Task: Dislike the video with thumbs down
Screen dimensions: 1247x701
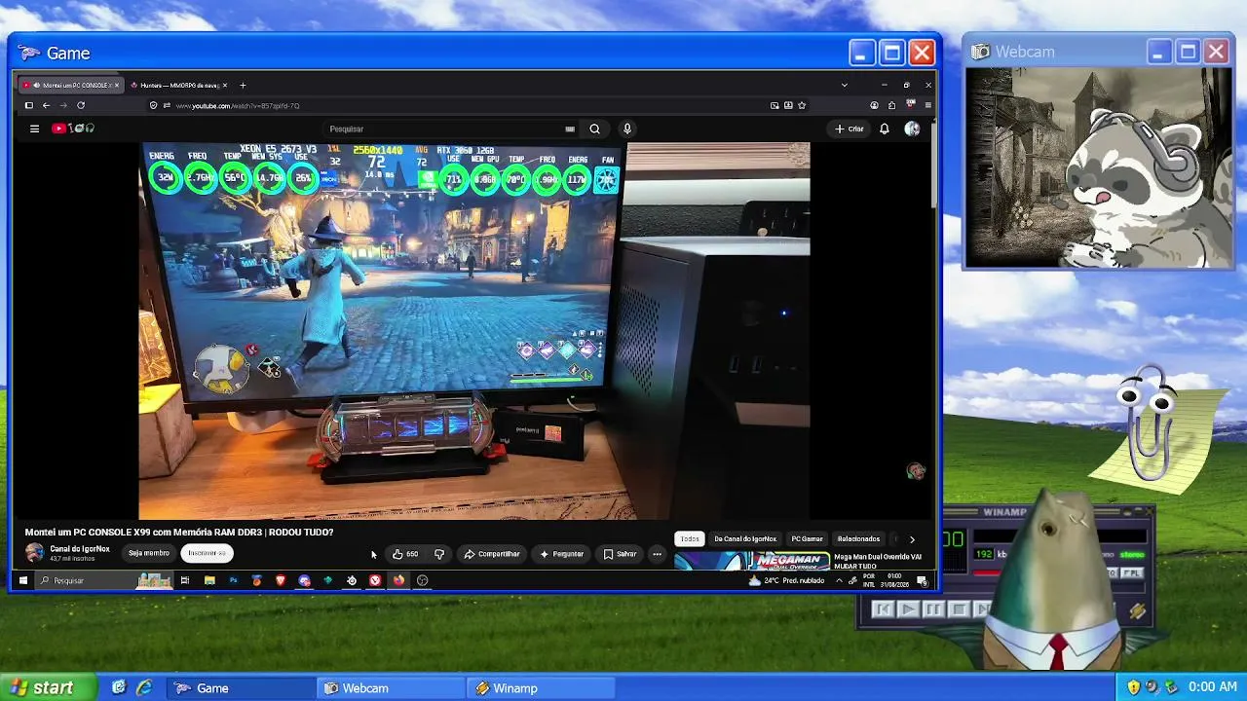Action: coord(439,554)
